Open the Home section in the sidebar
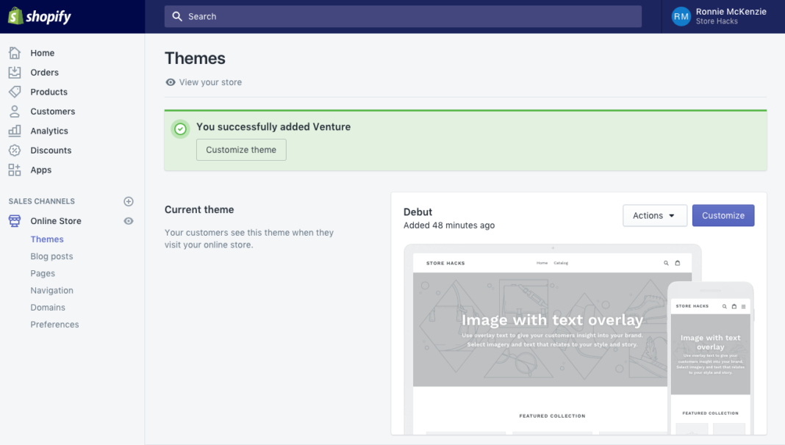Viewport: 785px width, 445px height. click(16, 53)
